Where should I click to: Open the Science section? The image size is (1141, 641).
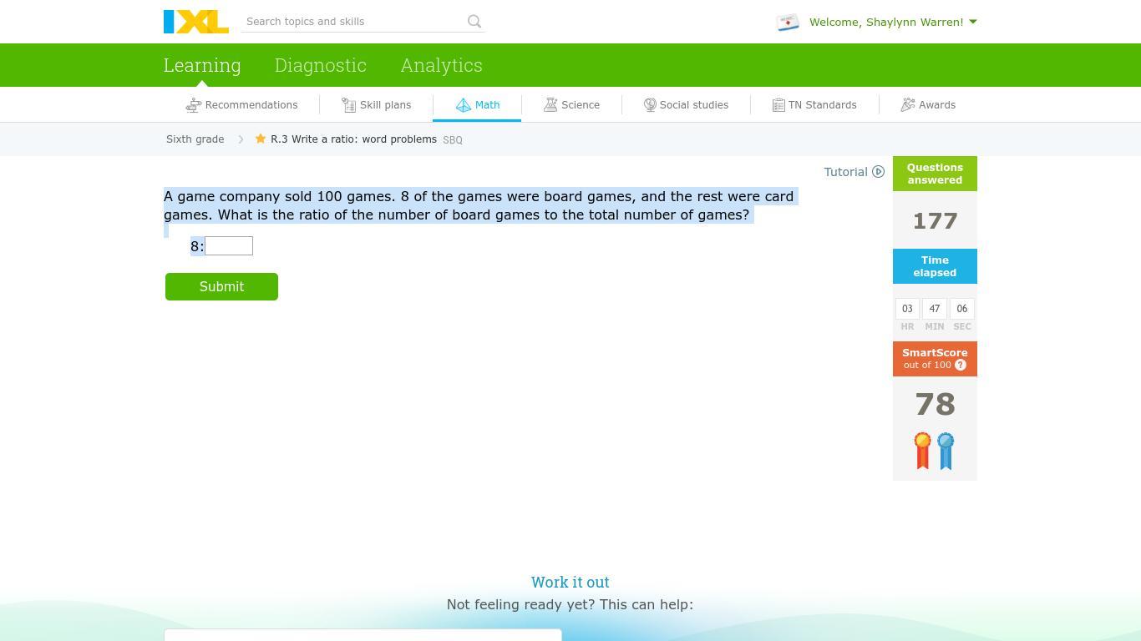coord(572,105)
